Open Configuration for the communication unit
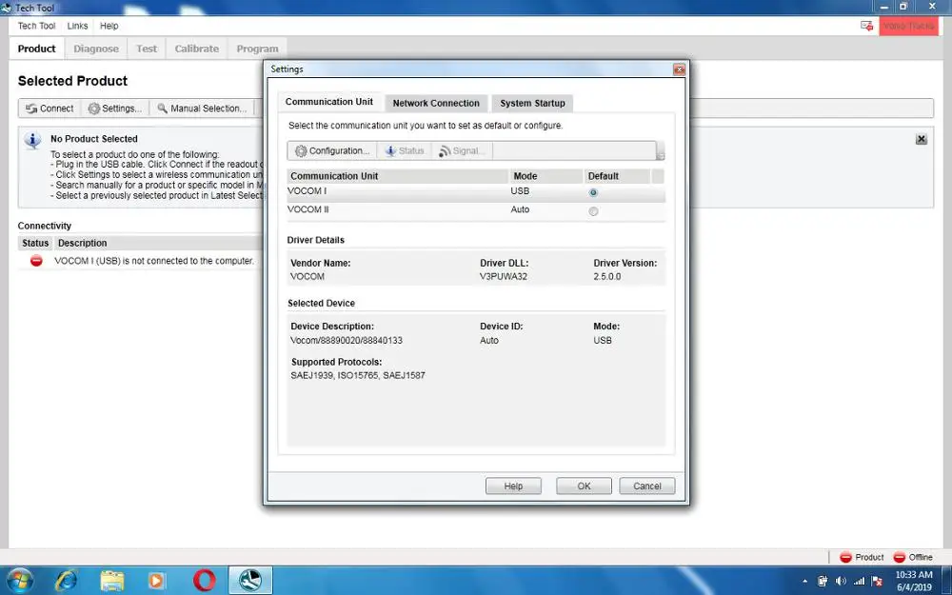Screen dimensions: 952x595 [332, 150]
